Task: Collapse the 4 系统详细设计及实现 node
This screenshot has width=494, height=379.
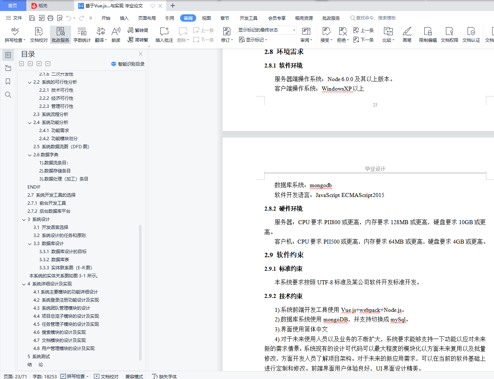Action: [x=24, y=284]
